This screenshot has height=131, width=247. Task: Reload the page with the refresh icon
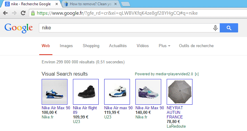click(23, 13)
